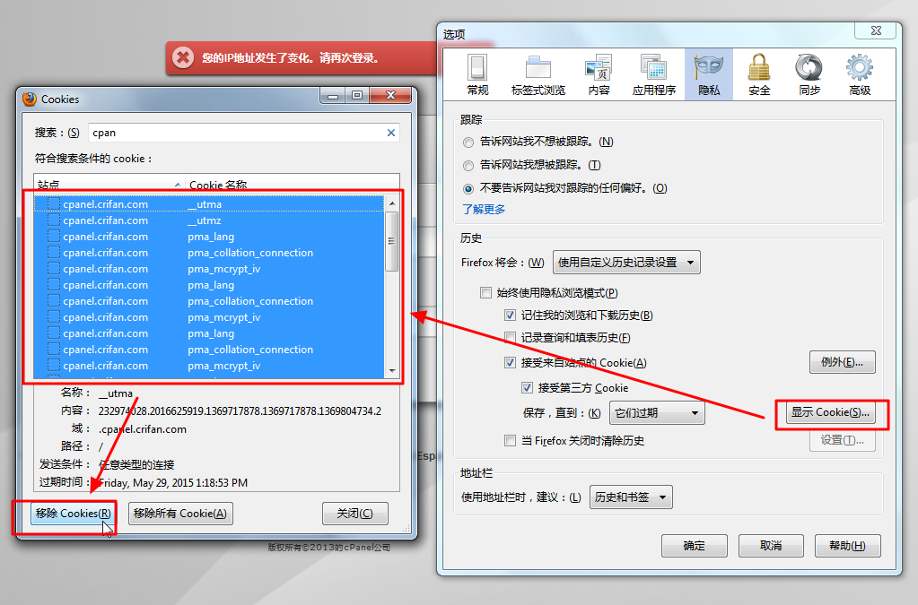This screenshot has height=605, width=918.
Task: Open the 常规 general settings icon
Action: coord(477,74)
